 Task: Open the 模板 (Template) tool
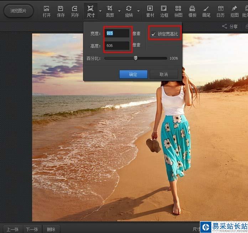click(192, 11)
